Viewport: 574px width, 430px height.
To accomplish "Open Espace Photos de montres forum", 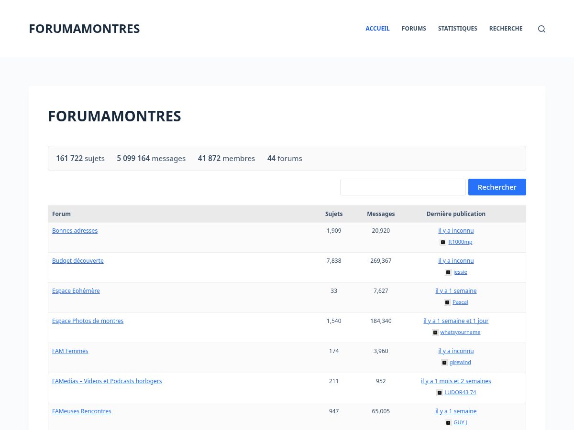I will click(x=88, y=321).
